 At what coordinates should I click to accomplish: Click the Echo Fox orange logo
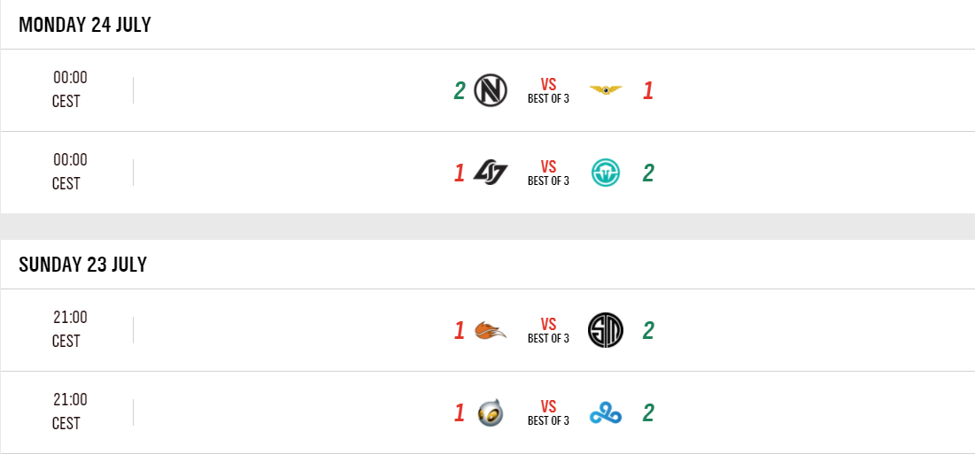coord(491,331)
